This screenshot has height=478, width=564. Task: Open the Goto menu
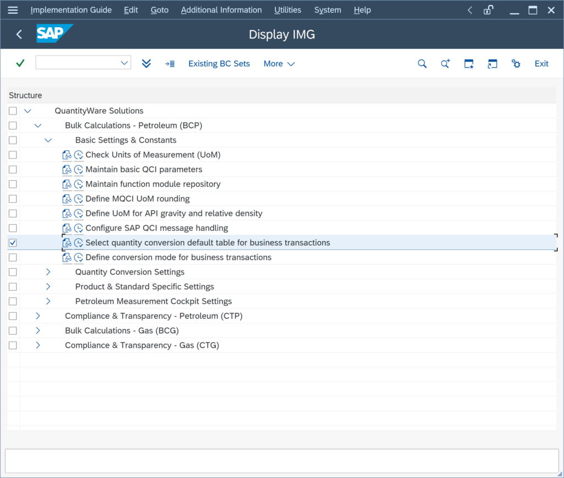pyautogui.click(x=159, y=10)
